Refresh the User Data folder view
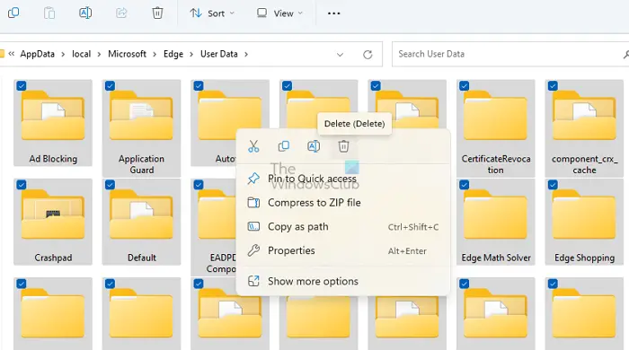629x350 pixels. pyautogui.click(x=368, y=55)
